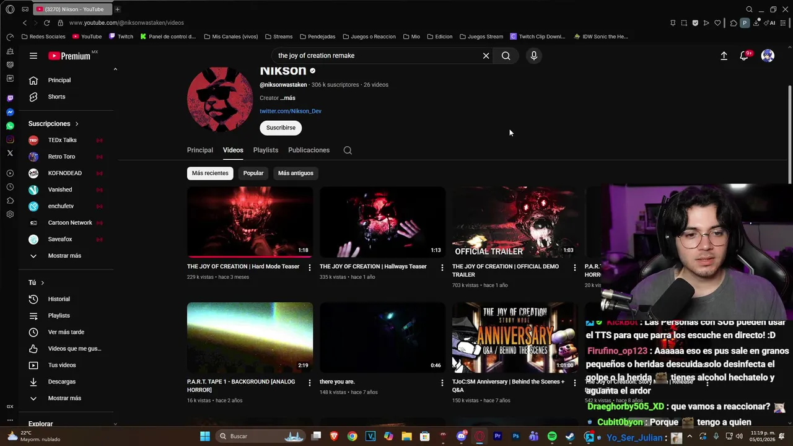Viewport: 793px width, 446px height.
Task: Expand Suscripciones section chevron
Action: click(77, 124)
